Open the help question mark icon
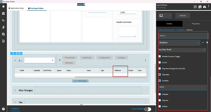 click(x=3, y=109)
